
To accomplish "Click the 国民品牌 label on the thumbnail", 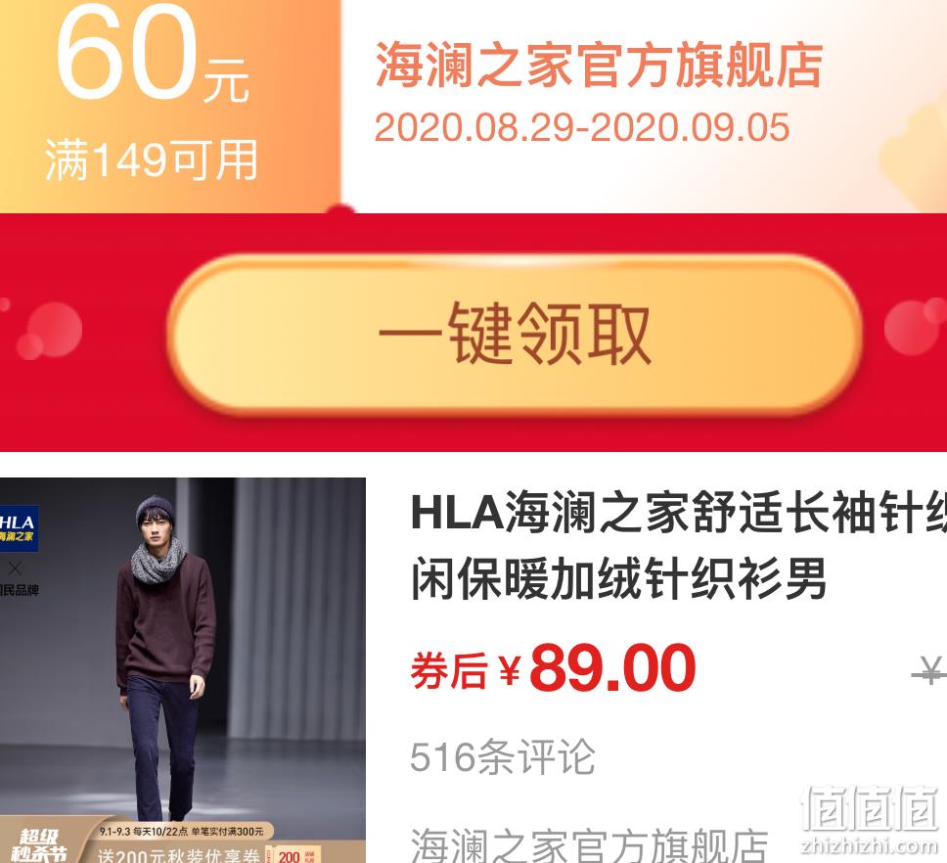I will tap(19, 590).
